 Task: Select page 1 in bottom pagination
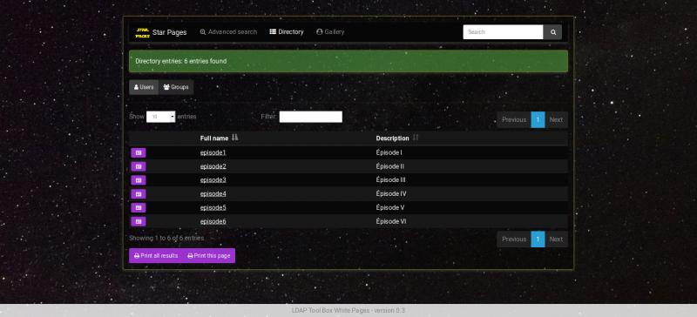pyautogui.click(x=538, y=239)
